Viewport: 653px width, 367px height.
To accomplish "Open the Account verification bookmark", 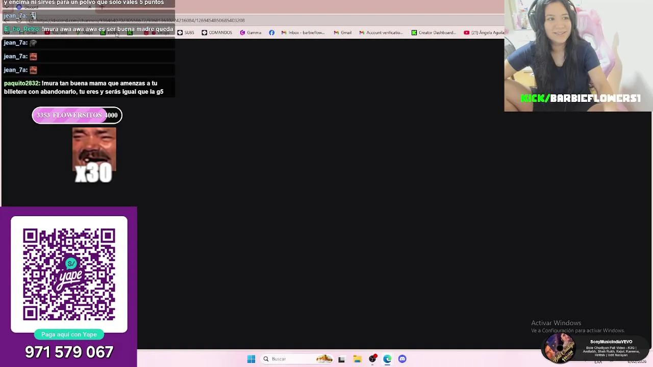I will [381, 33].
